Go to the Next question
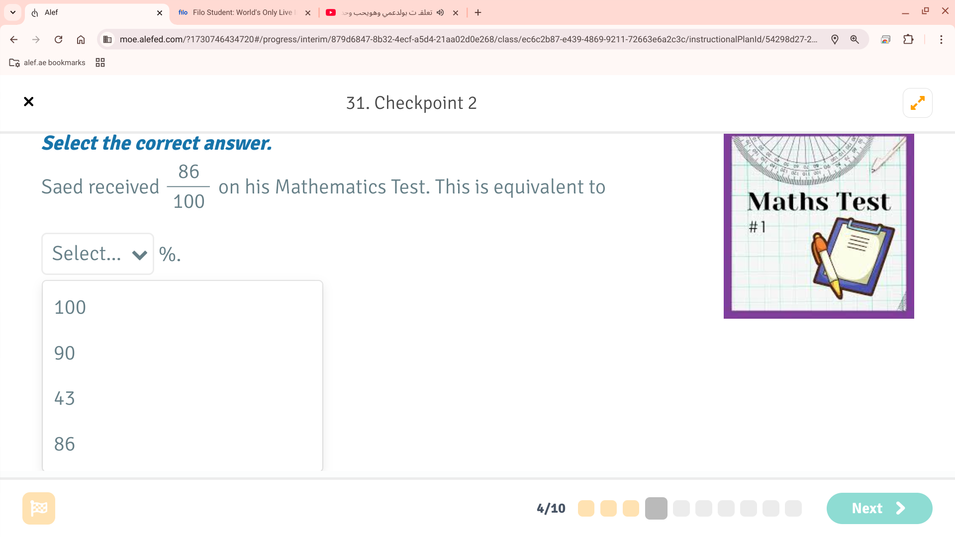The height and width of the screenshot is (537, 955). 879,508
